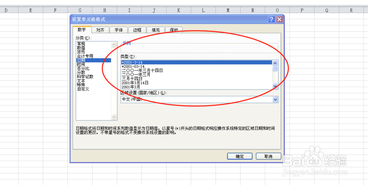
Task: Choose type 二○○一年三月十四日
Action: pos(197,71)
